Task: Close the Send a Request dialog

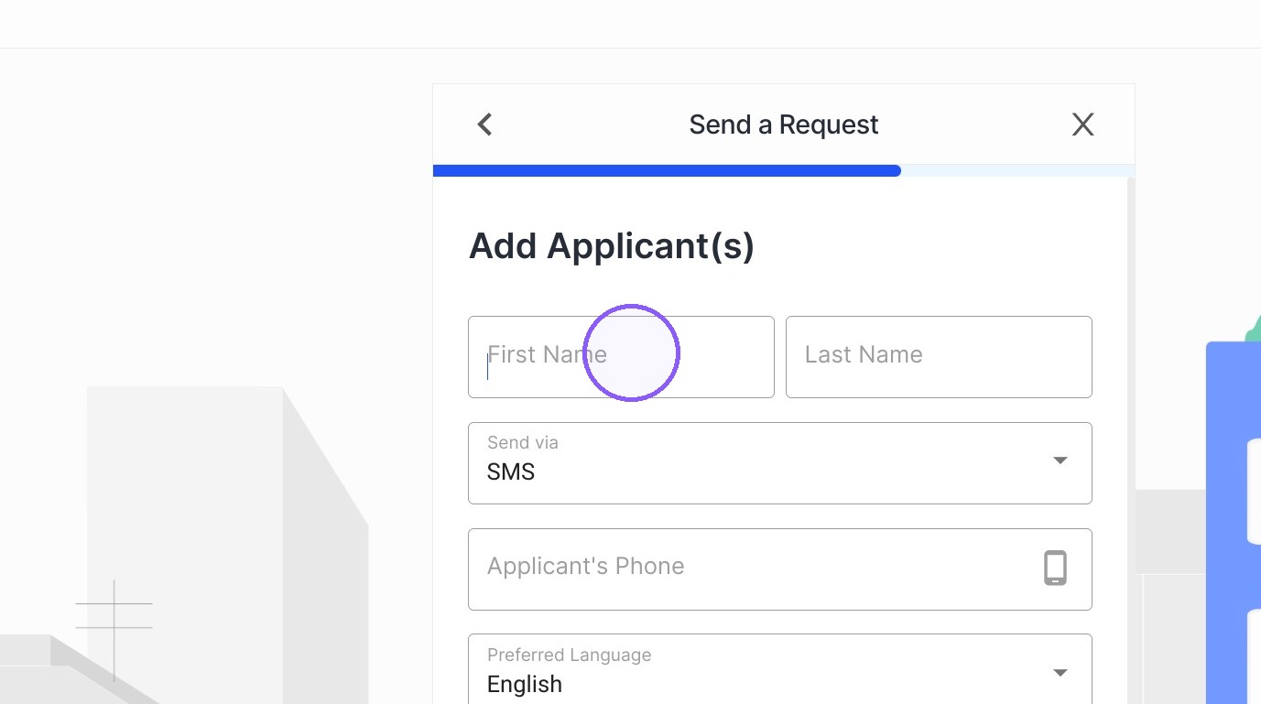Action: coord(1082,125)
